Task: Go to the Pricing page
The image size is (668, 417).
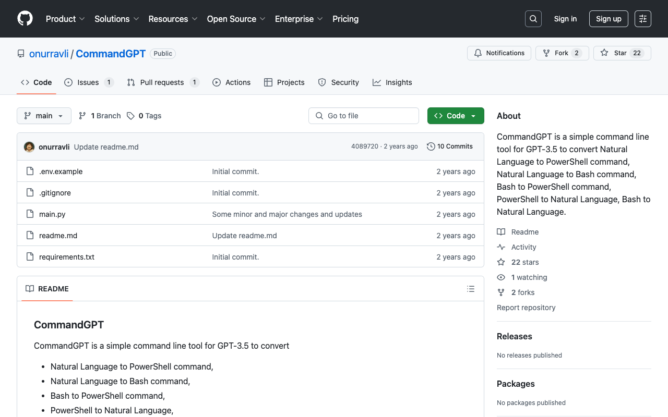Action: point(345,19)
